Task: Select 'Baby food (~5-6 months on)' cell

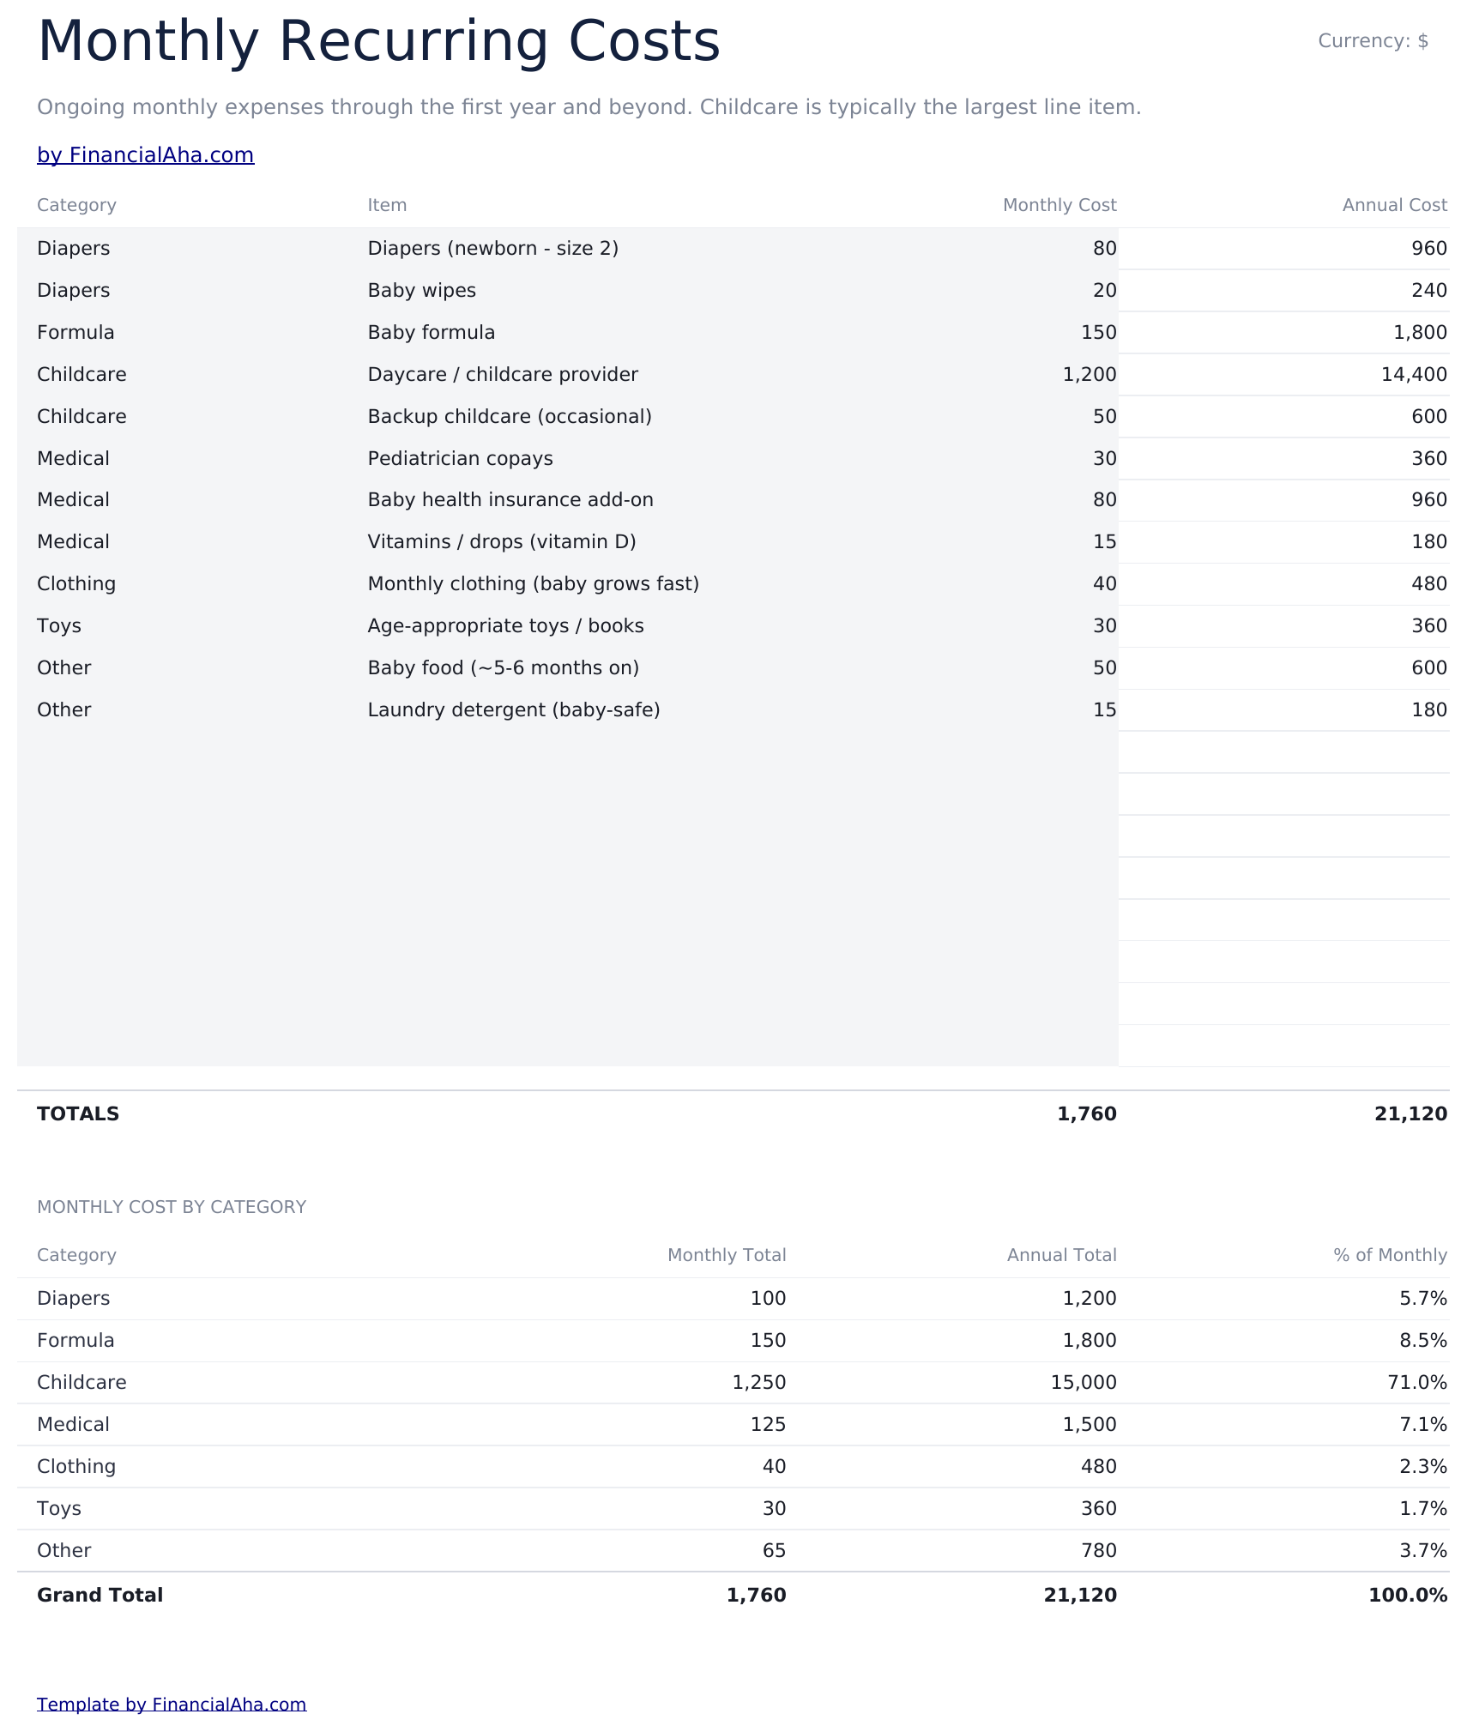Action: click(504, 668)
